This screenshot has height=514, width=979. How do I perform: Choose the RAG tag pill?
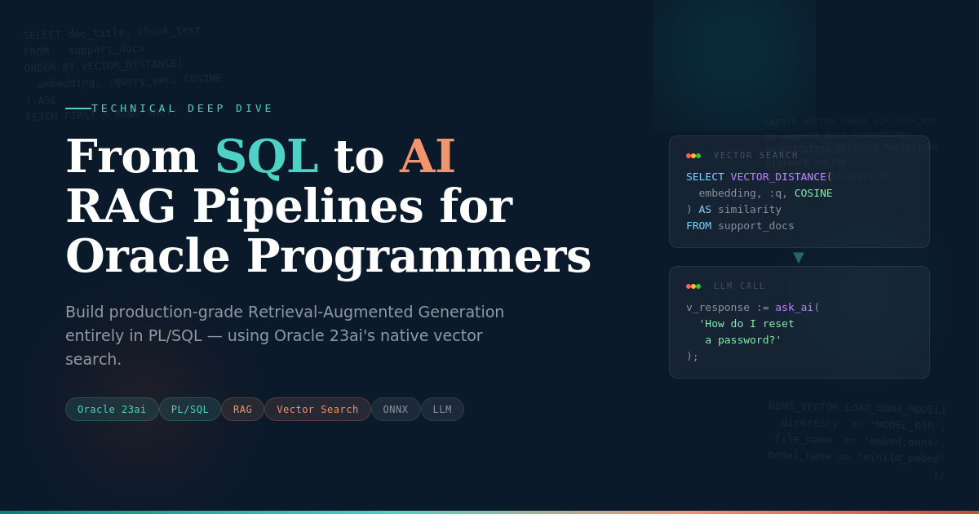tap(242, 410)
